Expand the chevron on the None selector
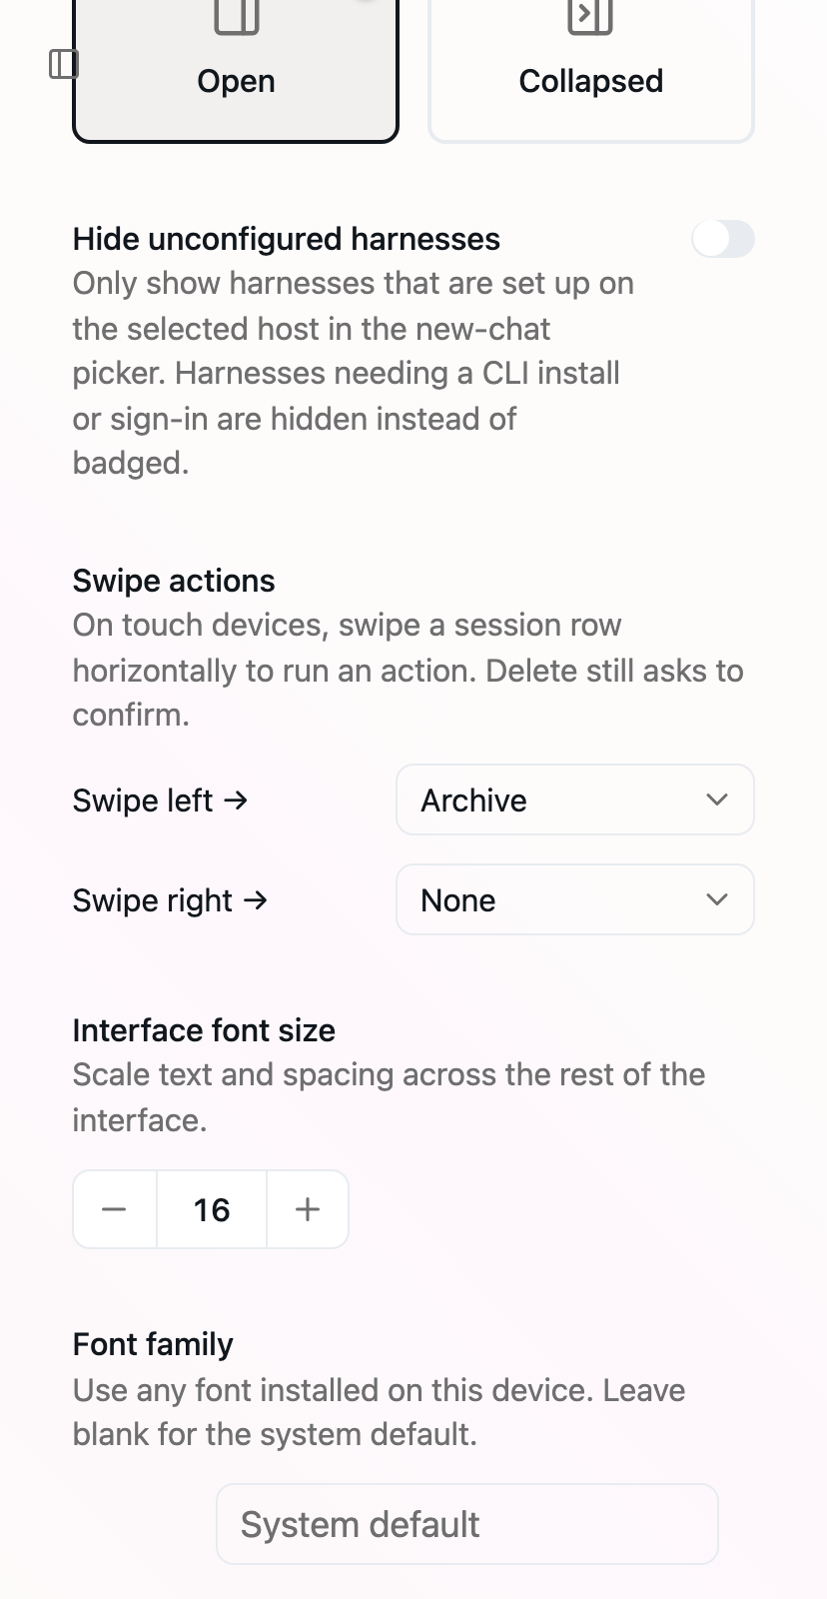This screenshot has width=827, height=1599. 717,899
